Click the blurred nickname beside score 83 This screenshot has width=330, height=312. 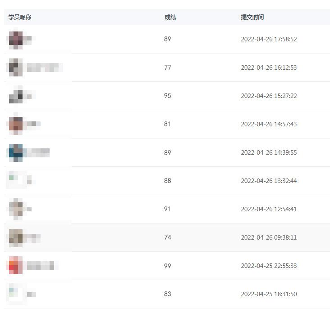pyautogui.click(x=31, y=294)
